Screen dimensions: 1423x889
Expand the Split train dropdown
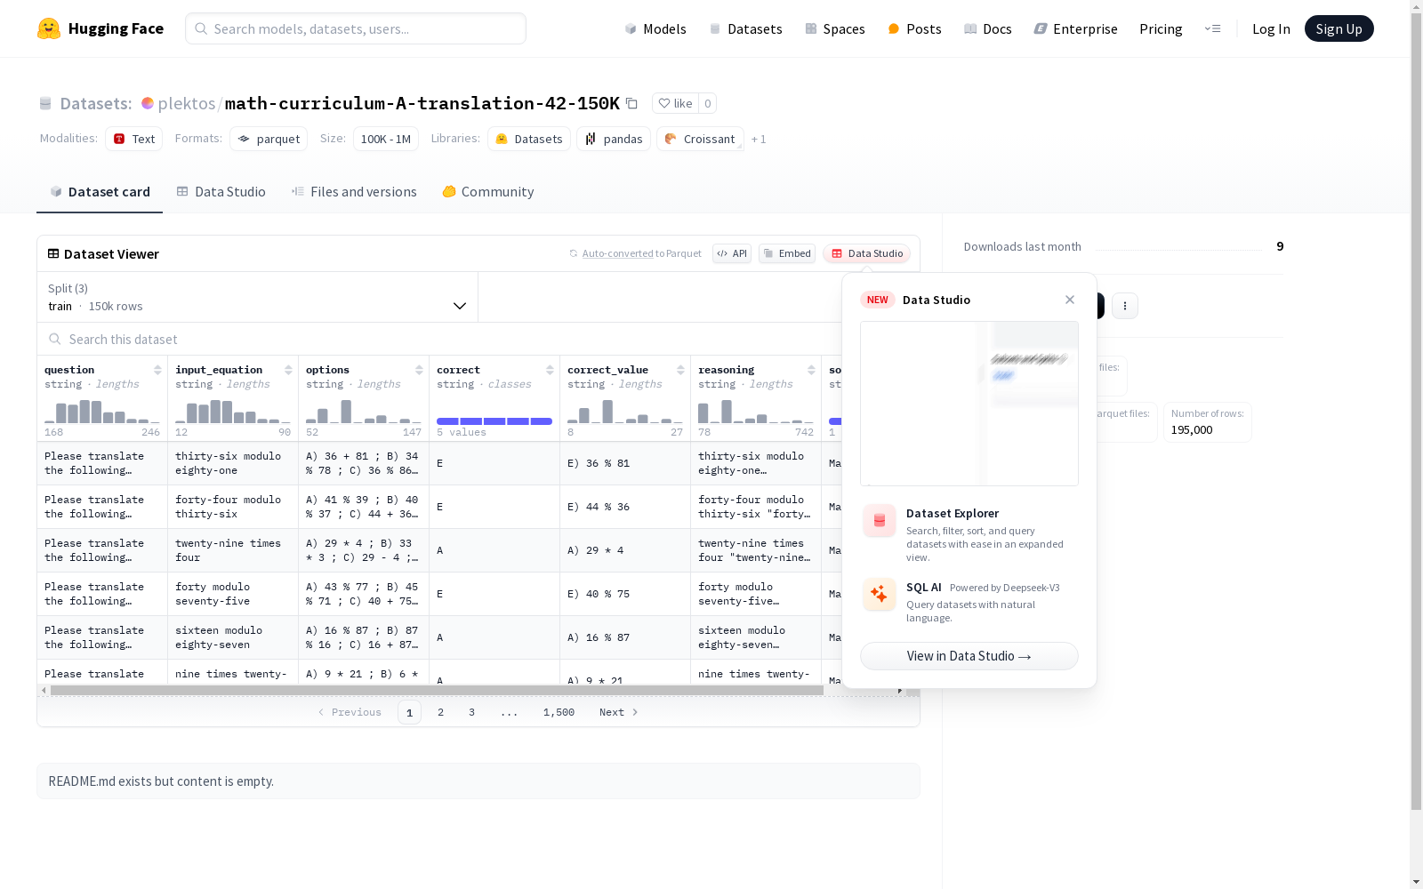tap(258, 297)
